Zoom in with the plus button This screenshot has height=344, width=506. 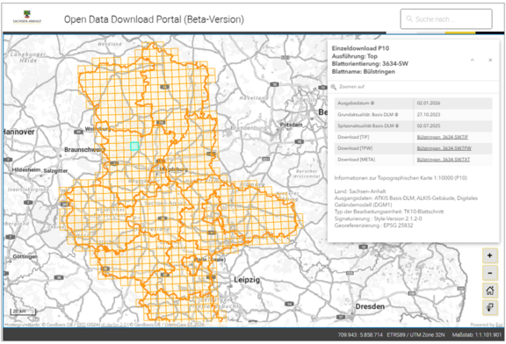pyautogui.click(x=489, y=255)
